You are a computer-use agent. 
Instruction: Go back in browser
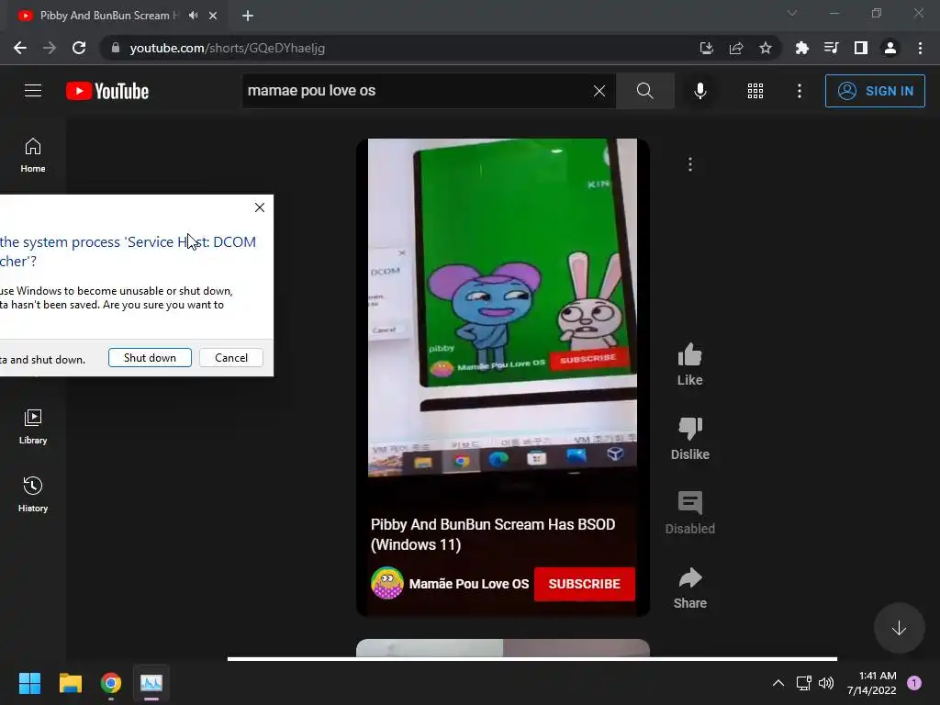coord(20,48)
